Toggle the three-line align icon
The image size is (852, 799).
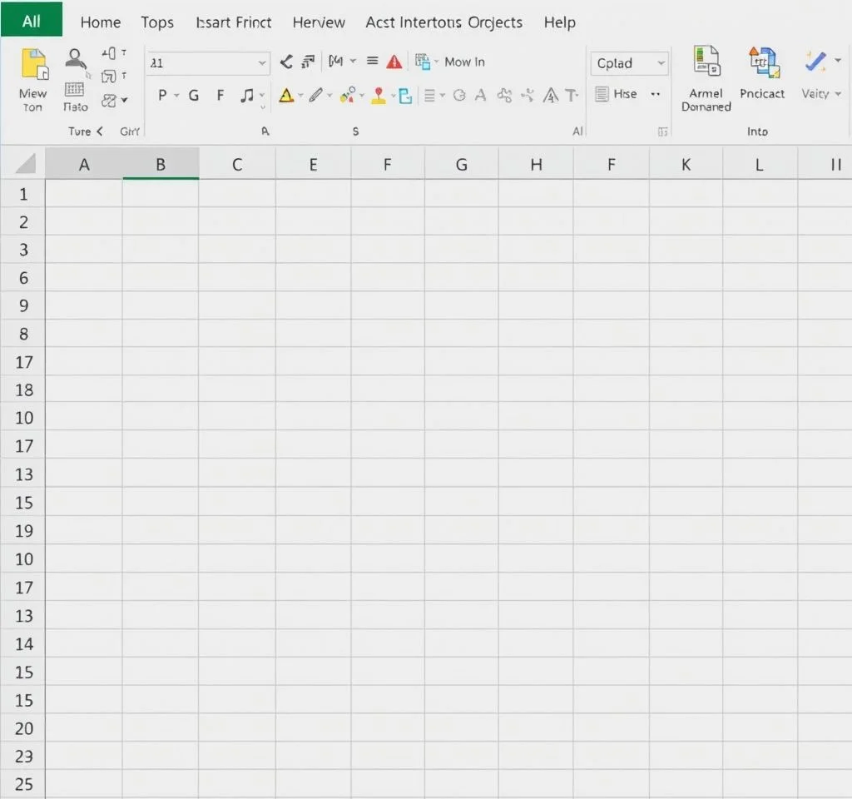pos(373,62)
